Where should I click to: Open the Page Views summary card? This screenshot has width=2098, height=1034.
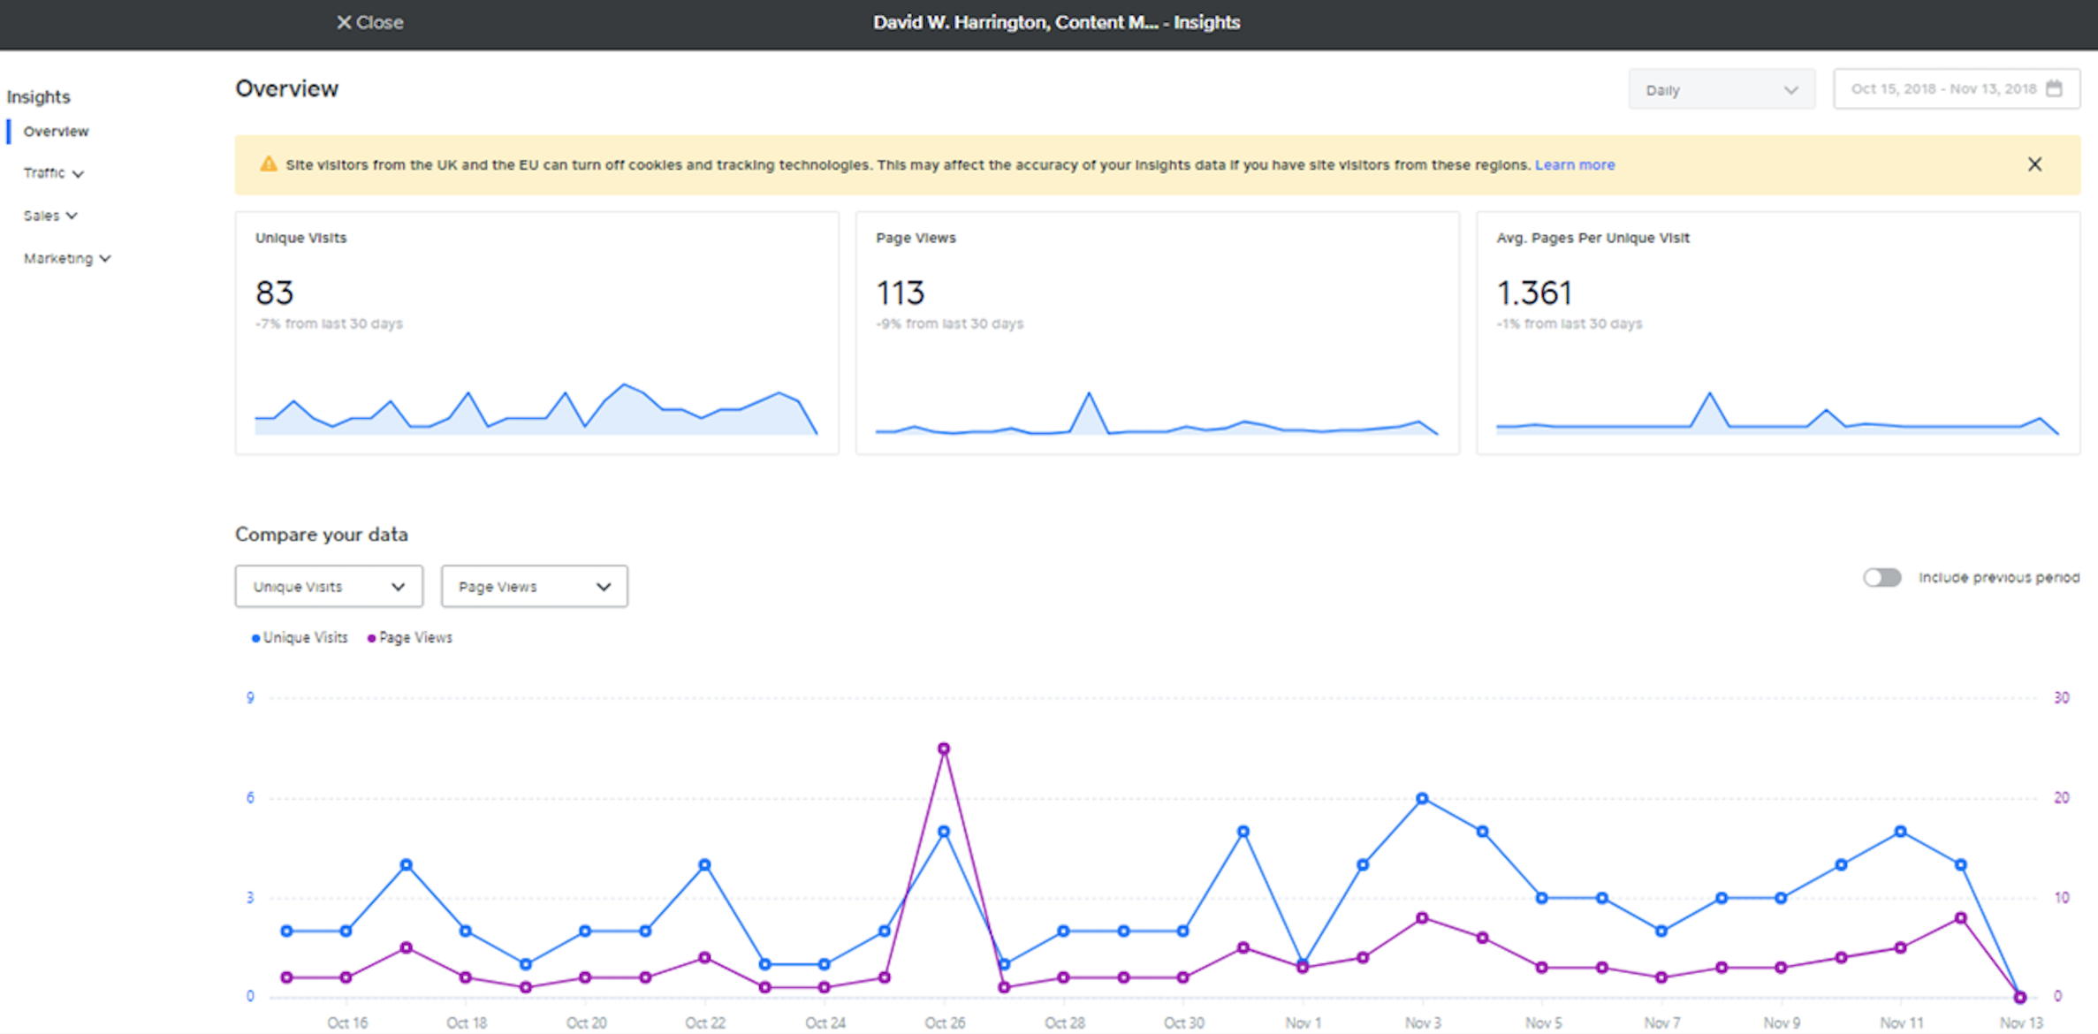[1157, 333]
